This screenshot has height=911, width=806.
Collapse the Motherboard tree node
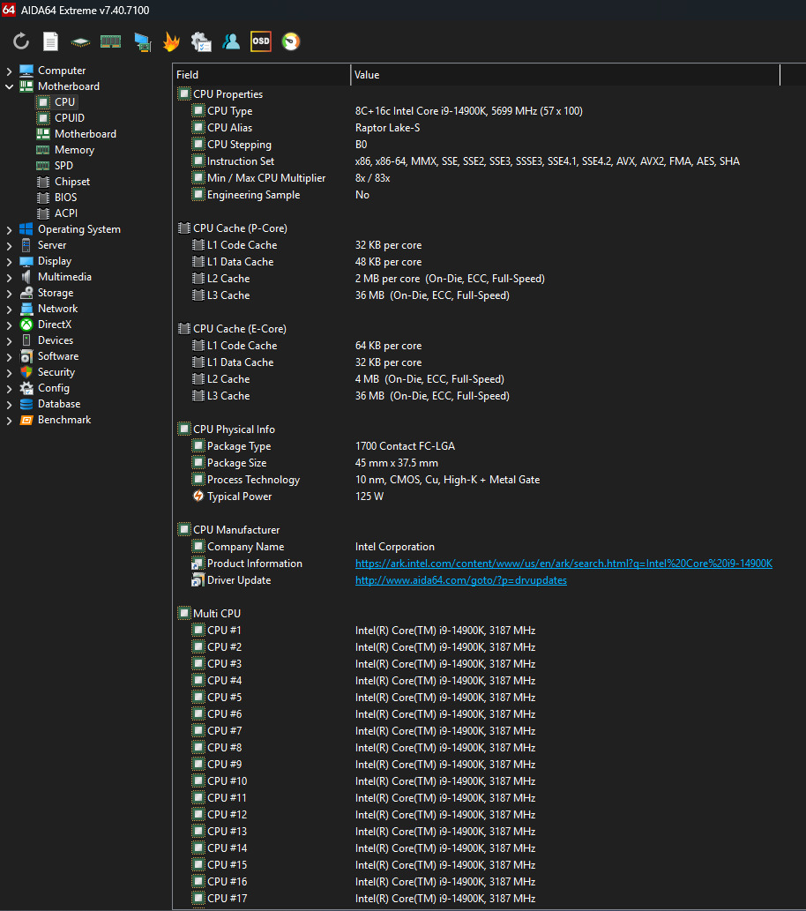(9, 86)
